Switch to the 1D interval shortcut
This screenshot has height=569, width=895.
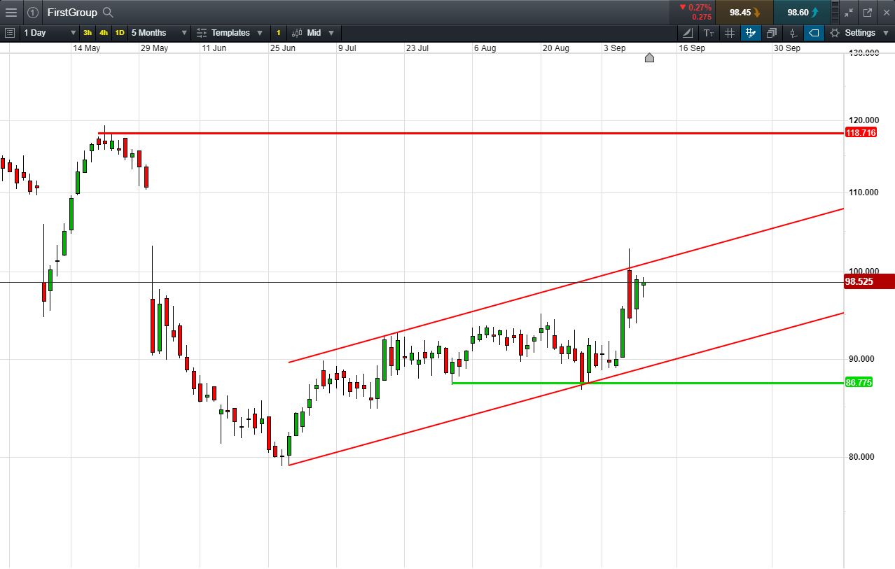coord(120,33)
